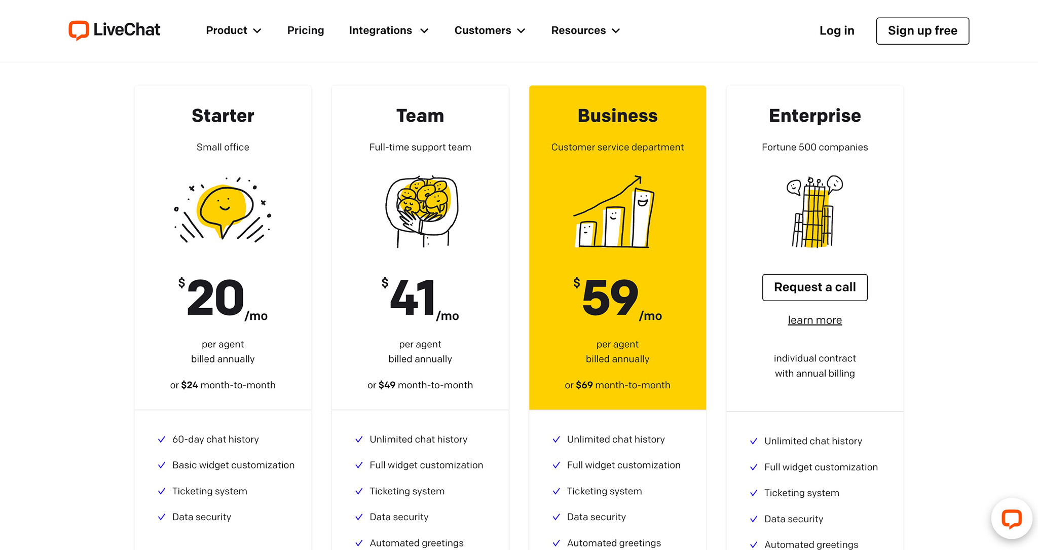
Task: Select the yellow Business plan price
Action: [617, 299]
